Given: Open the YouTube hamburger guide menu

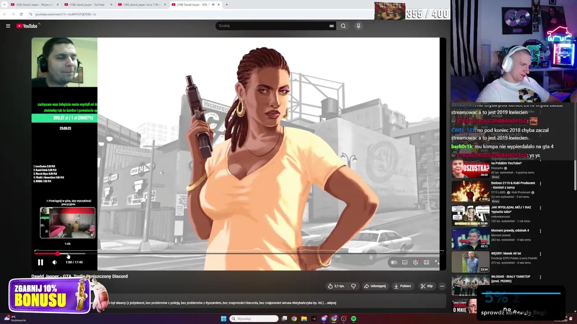Looking at the screenshot, I should 8,26.
